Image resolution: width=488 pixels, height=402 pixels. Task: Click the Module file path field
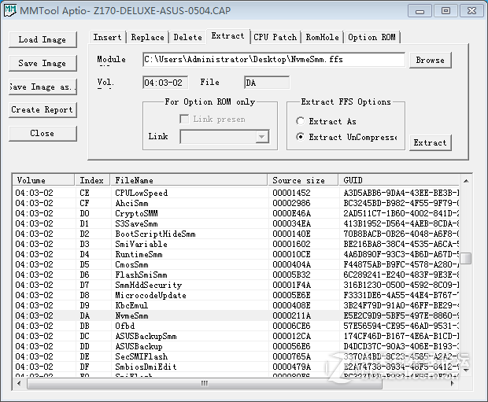click(273, 60)
